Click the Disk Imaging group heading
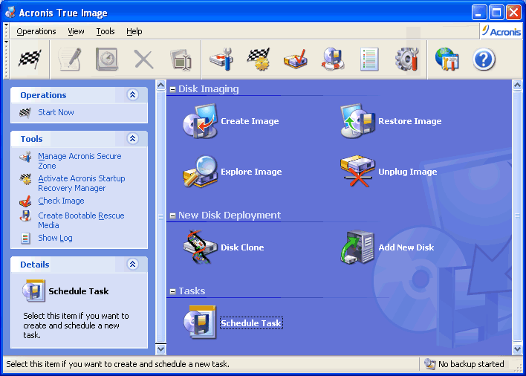 (x=208, y=89)
